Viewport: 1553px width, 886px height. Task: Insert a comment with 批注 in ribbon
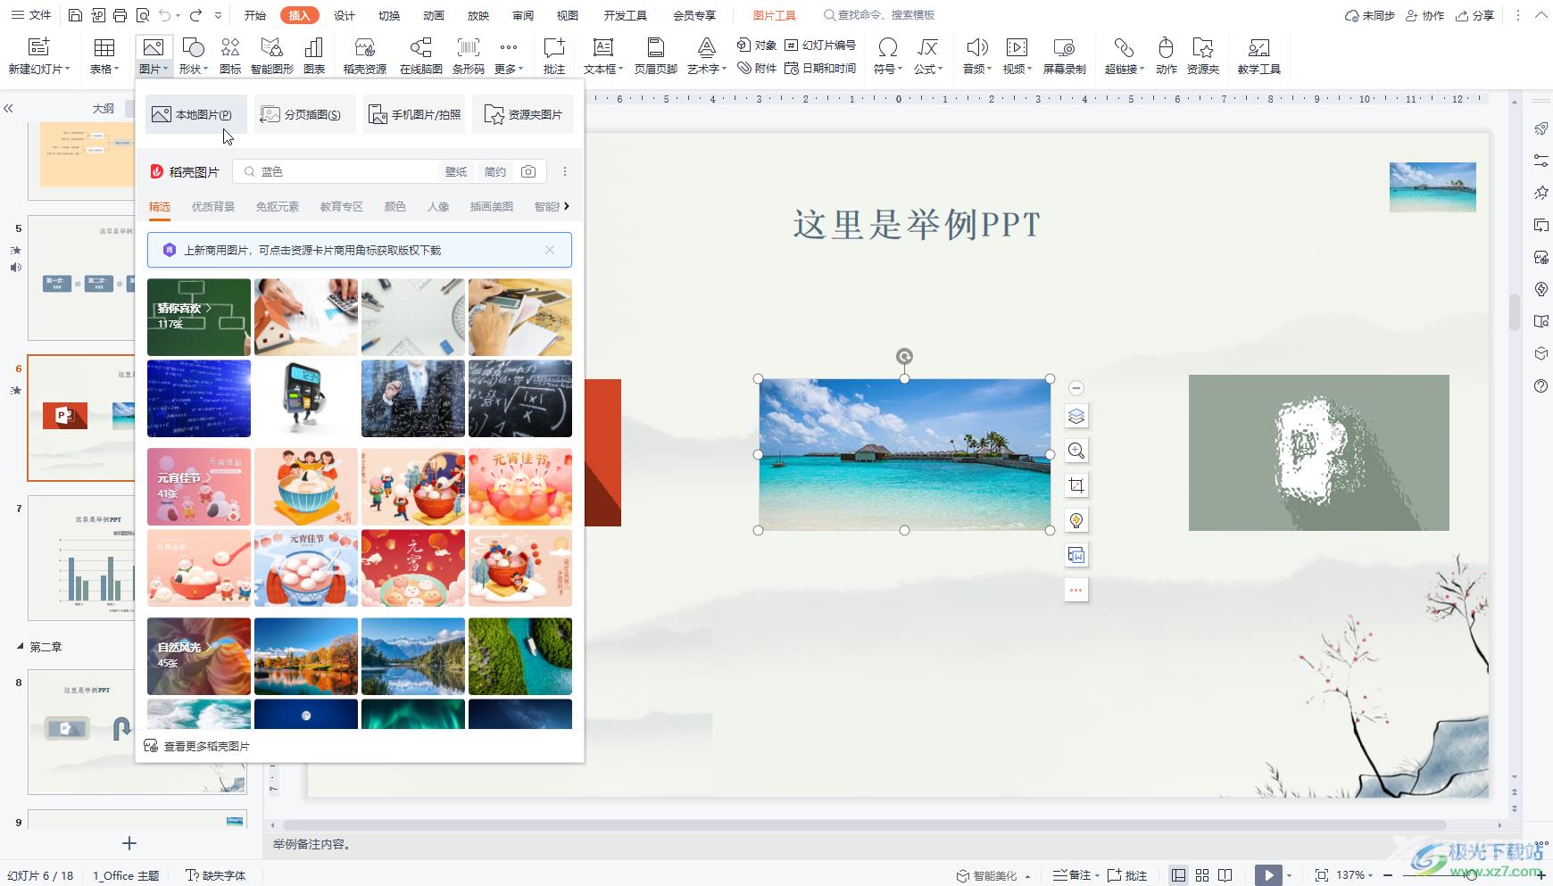pyautogui.click(x=554, y=55)
